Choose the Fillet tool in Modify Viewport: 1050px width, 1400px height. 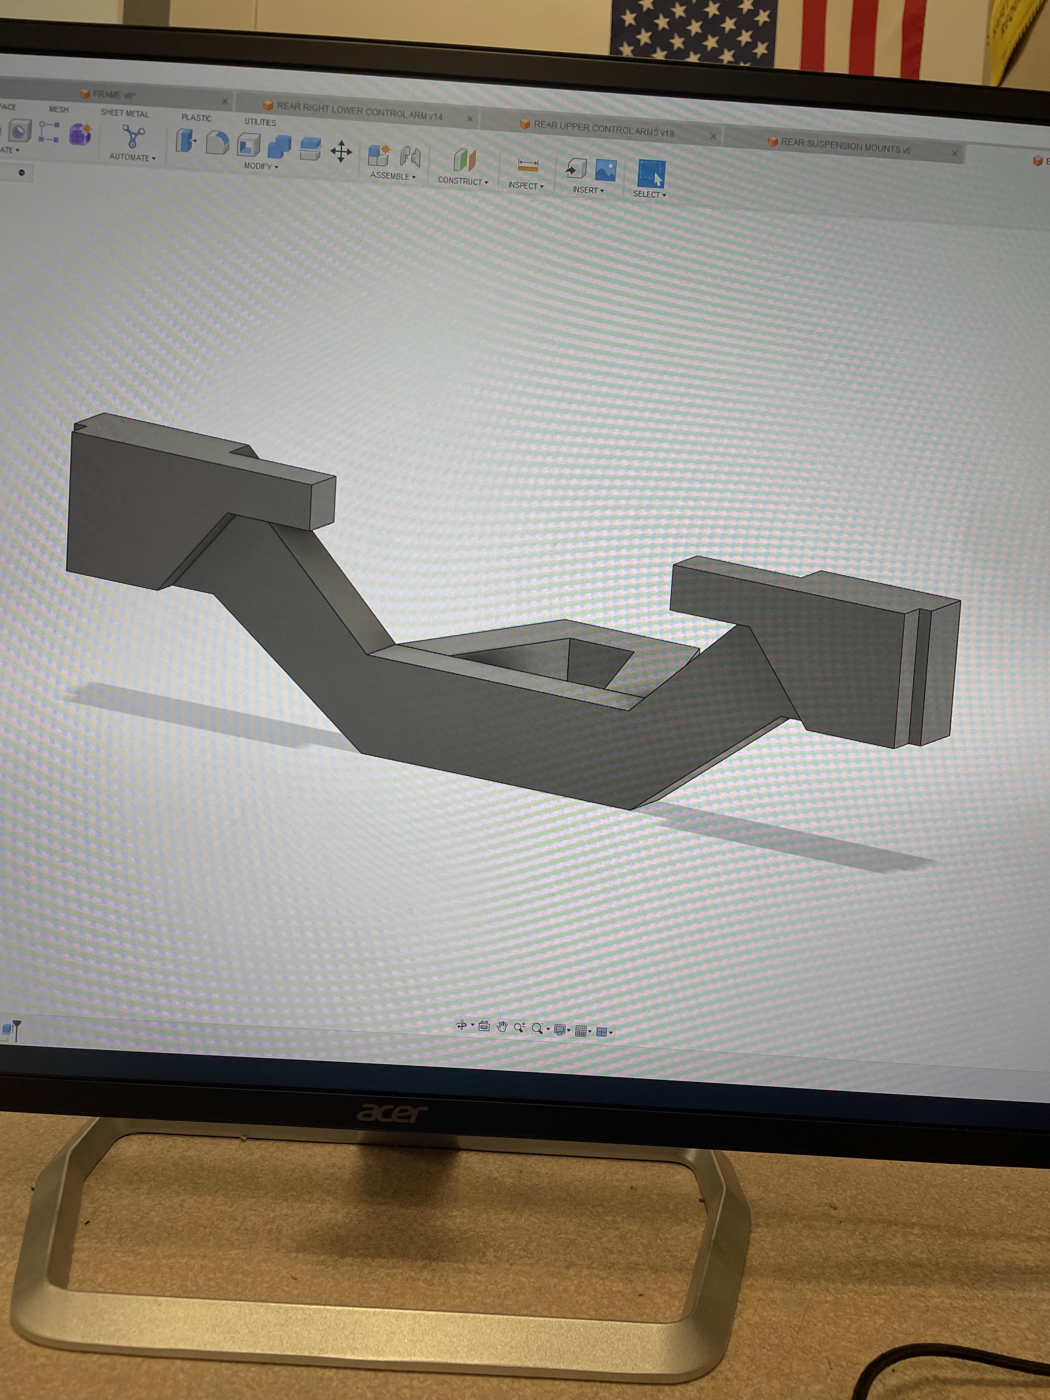[217, 142]
